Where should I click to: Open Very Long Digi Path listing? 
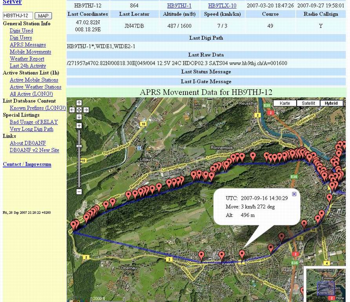31,129
